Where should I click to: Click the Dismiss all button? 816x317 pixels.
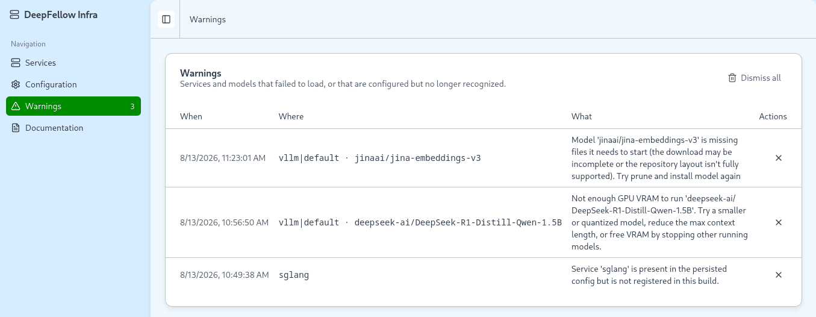[x=755, y=78]
